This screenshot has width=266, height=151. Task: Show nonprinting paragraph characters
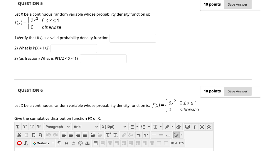click(59, 143)
